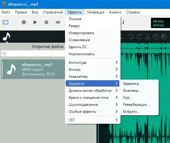
Task: Expand the Амплитуда submenu
Action: [93, 63]
